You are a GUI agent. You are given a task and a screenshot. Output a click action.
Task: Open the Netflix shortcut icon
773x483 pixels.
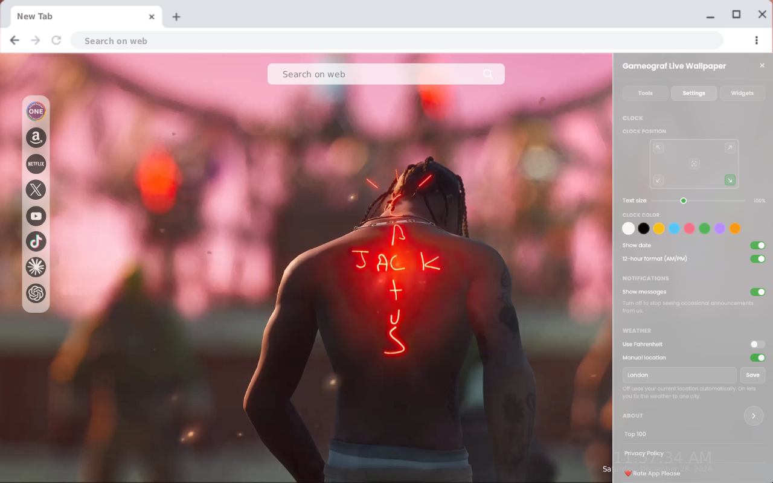pyautogui.click(x=36, y=164)
